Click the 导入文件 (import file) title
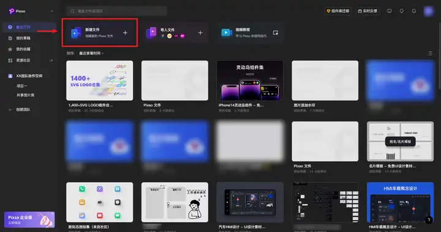Screen dimensions: 441x232 pos(168,29)
